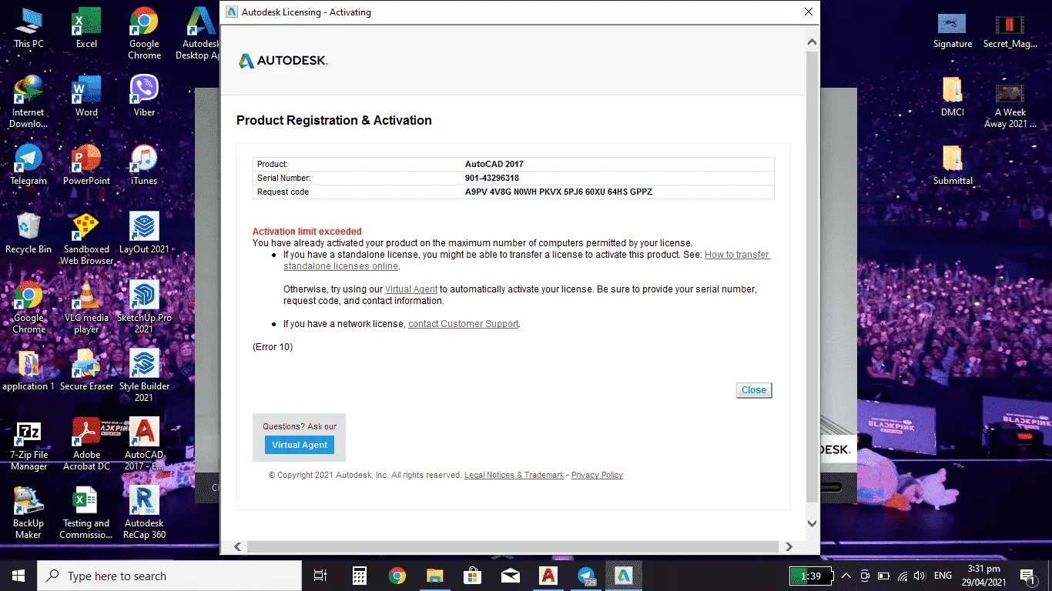This screenshot has height=591, width=1052.
Task: Open Microsoft Store from the taskbar
Action: tap(472, 576)
